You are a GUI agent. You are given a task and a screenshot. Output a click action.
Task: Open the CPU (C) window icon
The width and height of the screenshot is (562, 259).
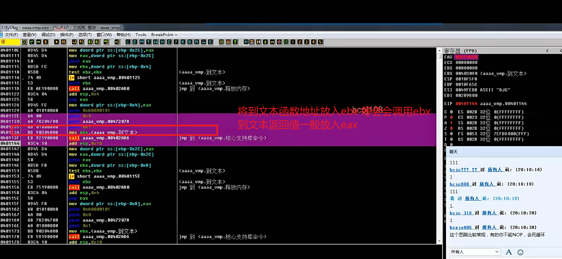pos(168,42)
